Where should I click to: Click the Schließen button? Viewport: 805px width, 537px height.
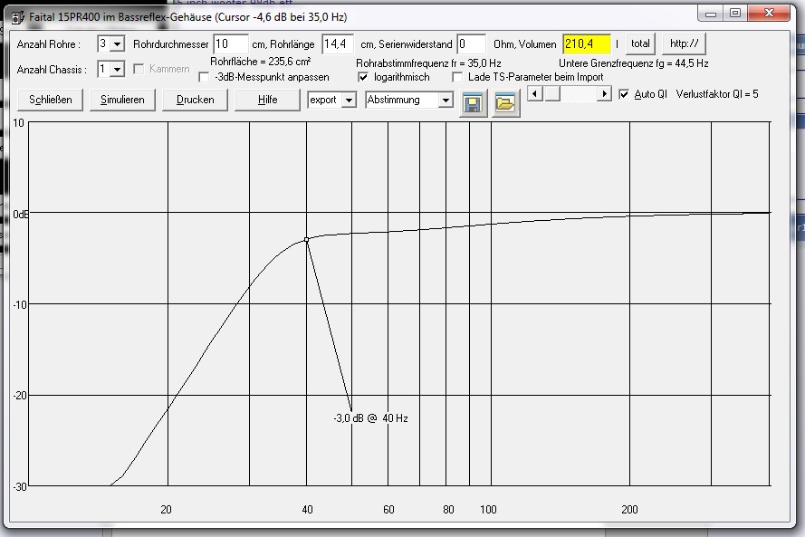pyautogui.click(x=51, y=100)
